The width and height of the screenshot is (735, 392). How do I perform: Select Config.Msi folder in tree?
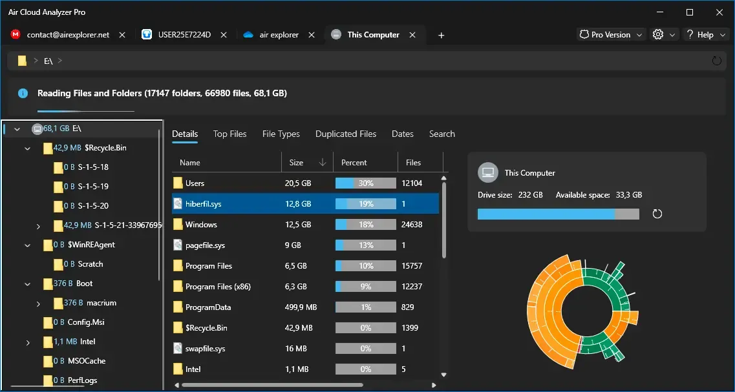[x=74, y=322]
